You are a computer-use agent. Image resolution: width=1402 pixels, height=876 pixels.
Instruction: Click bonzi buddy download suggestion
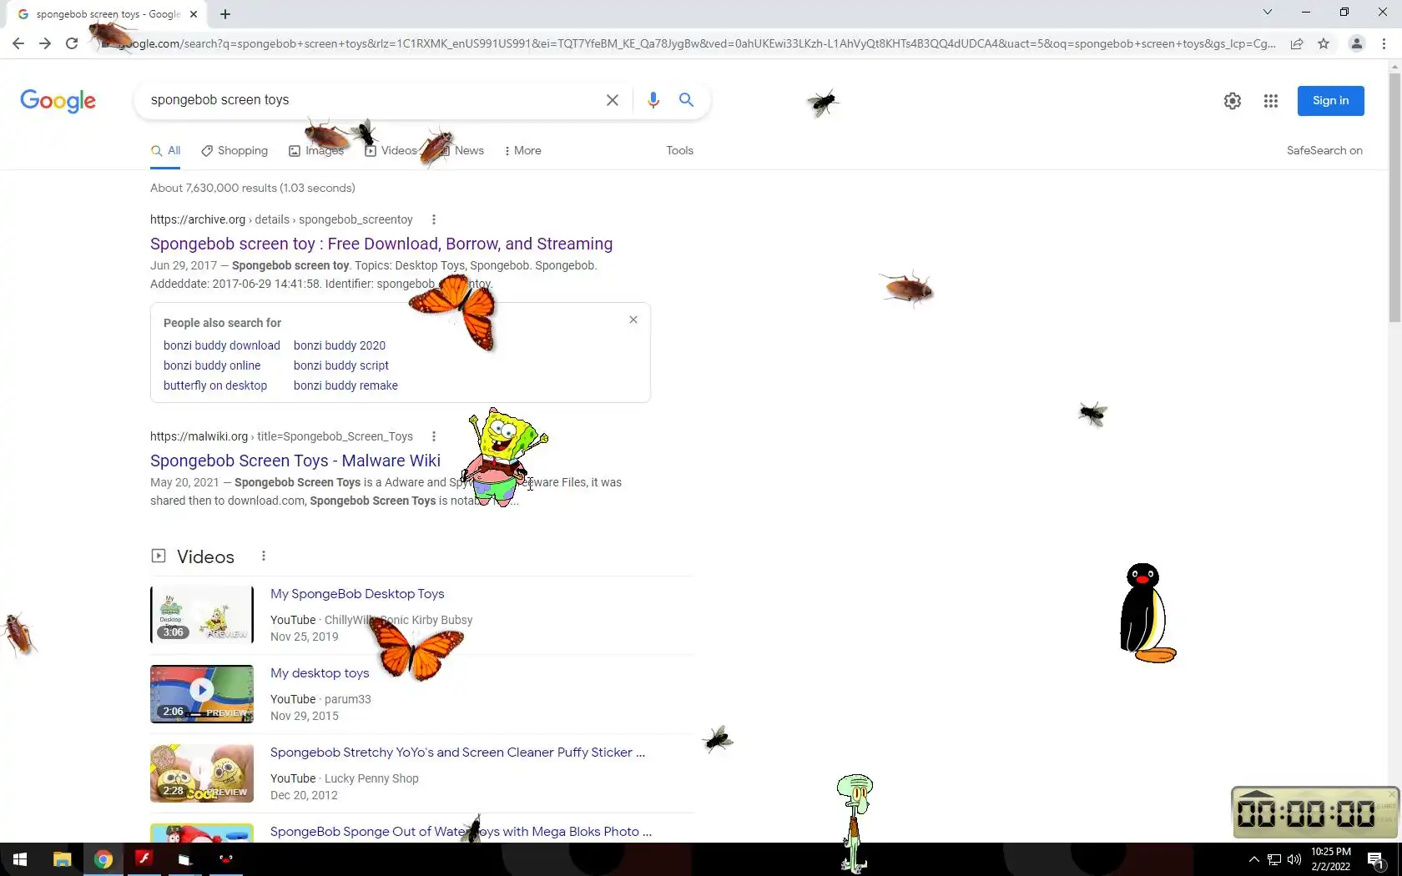coord(222,345)
